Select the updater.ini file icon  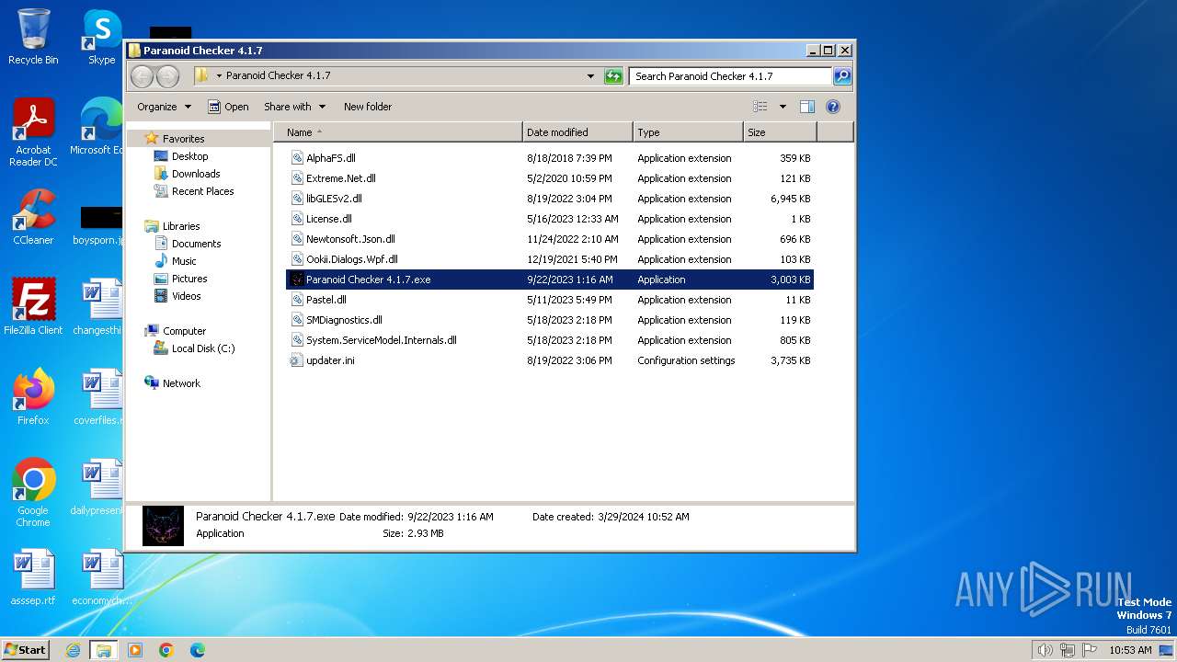tap(297, 360)
